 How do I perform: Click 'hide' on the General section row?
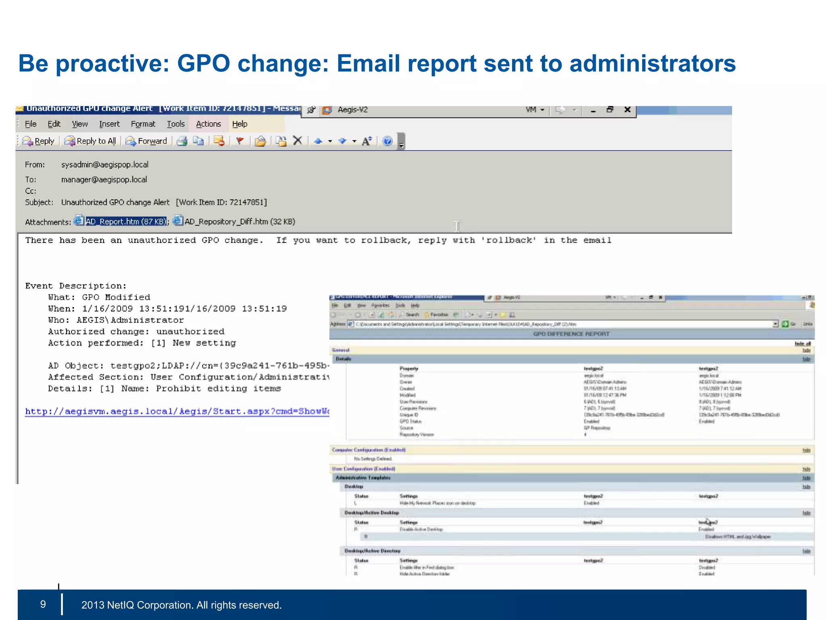click(806, 350)
